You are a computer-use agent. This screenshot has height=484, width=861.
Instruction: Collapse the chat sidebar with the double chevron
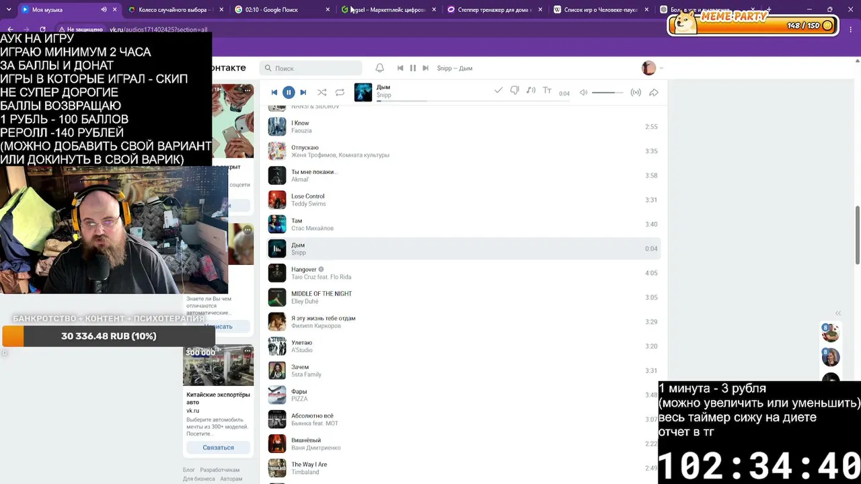[x=838, y=313]
